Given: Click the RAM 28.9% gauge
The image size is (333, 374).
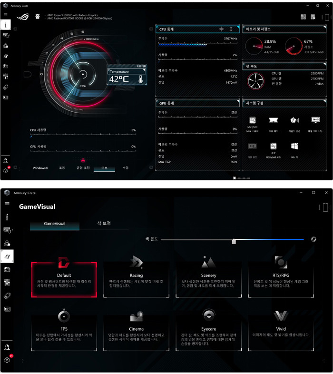Looking at the screenshot, I should tap(255, 46).
